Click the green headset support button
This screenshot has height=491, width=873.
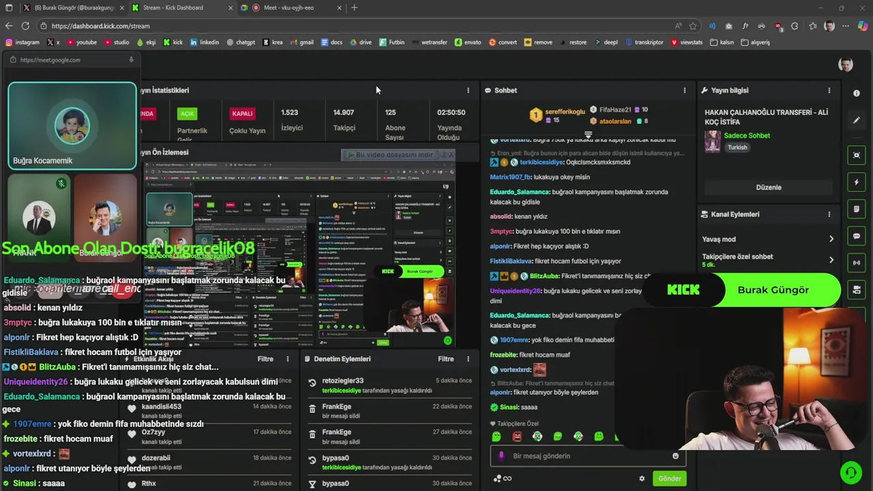(850, 472)
